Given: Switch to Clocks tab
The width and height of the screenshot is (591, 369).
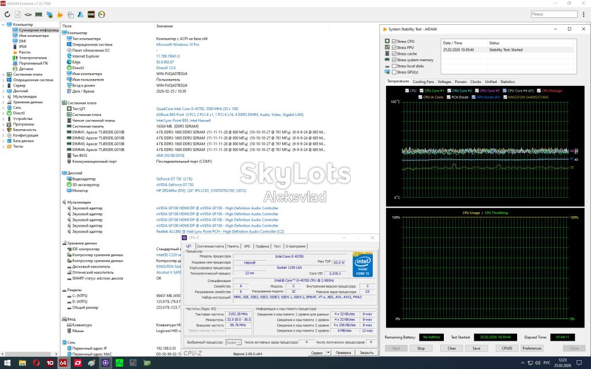Looking at the screenshot, I should point(476,82).
